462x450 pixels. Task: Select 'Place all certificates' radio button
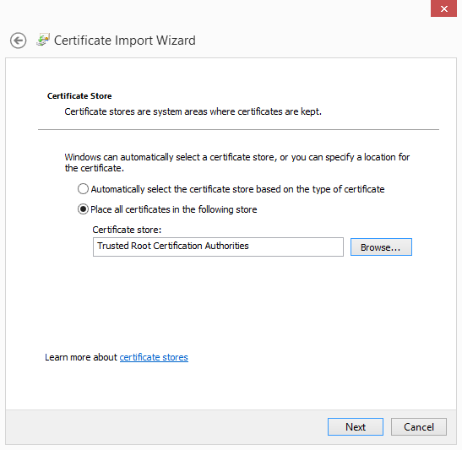pyautogui.click(x=83, y=209)
